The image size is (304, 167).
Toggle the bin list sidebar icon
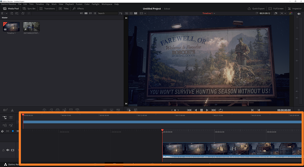[3, 13]
